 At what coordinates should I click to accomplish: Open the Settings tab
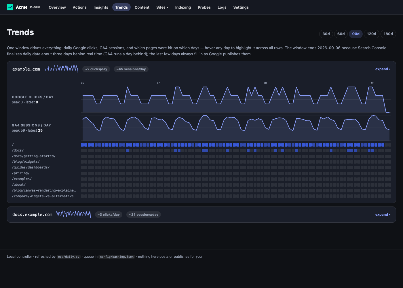point(241,7)
